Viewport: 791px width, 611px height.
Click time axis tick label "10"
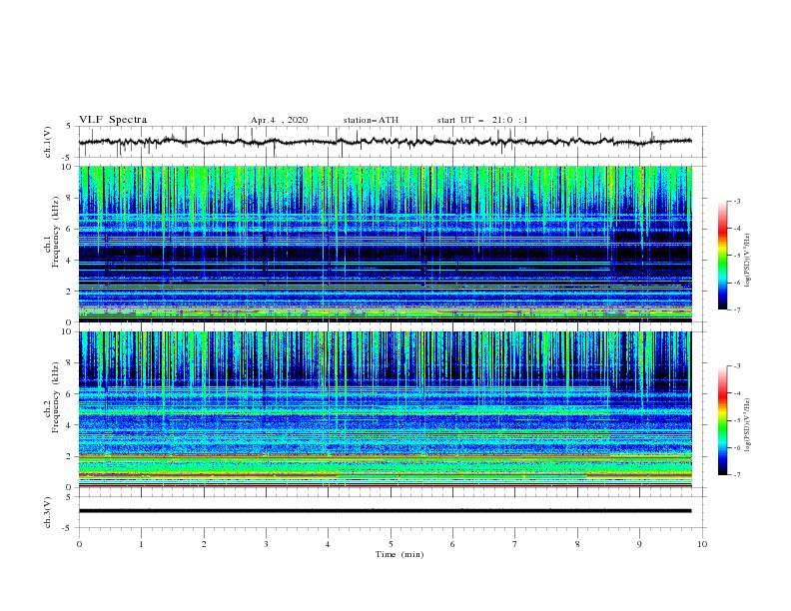pos(702,544)
